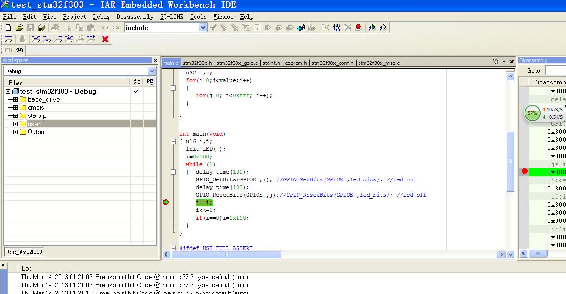Open the ST-LINK menu
Image resolution: width=566 pixels, height=294 pixels.
pyautogui.click(x=172, y=17)
